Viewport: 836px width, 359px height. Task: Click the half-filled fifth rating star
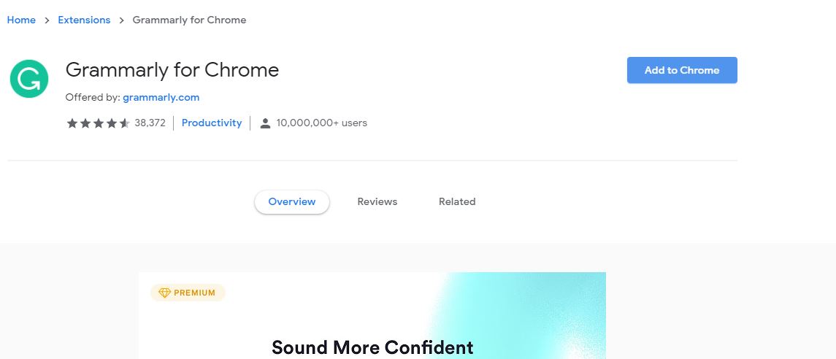(125, 123)
